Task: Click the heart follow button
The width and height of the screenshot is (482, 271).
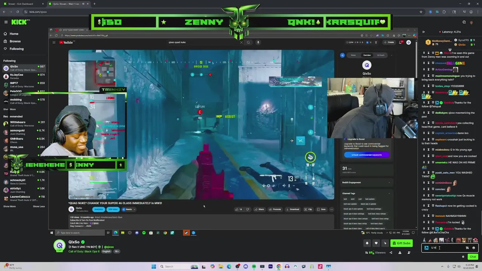Action: point(376,243)
